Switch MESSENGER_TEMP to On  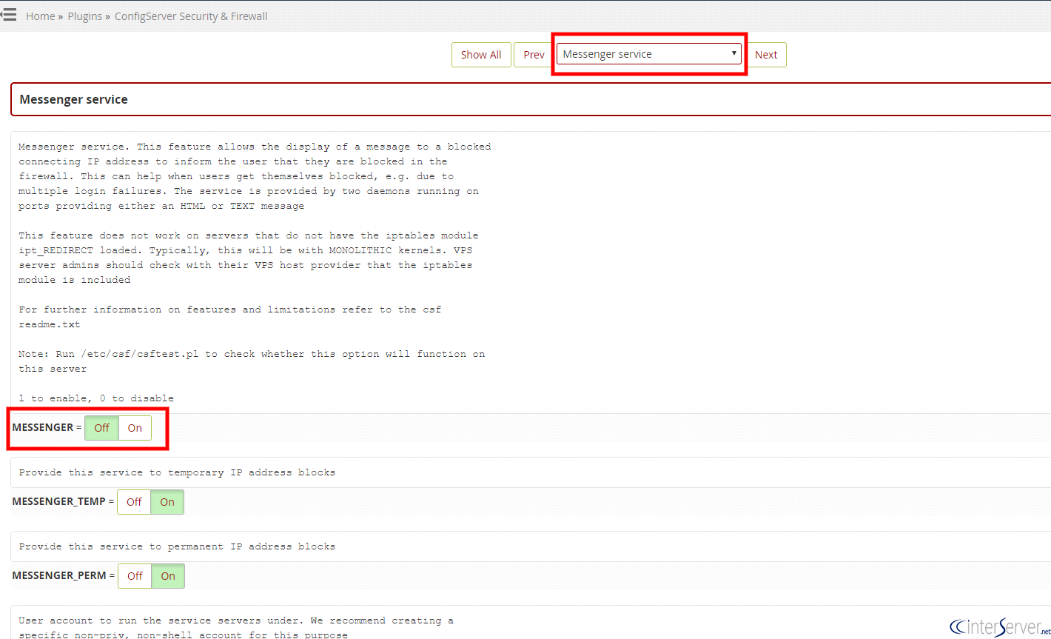pos(167,502)
